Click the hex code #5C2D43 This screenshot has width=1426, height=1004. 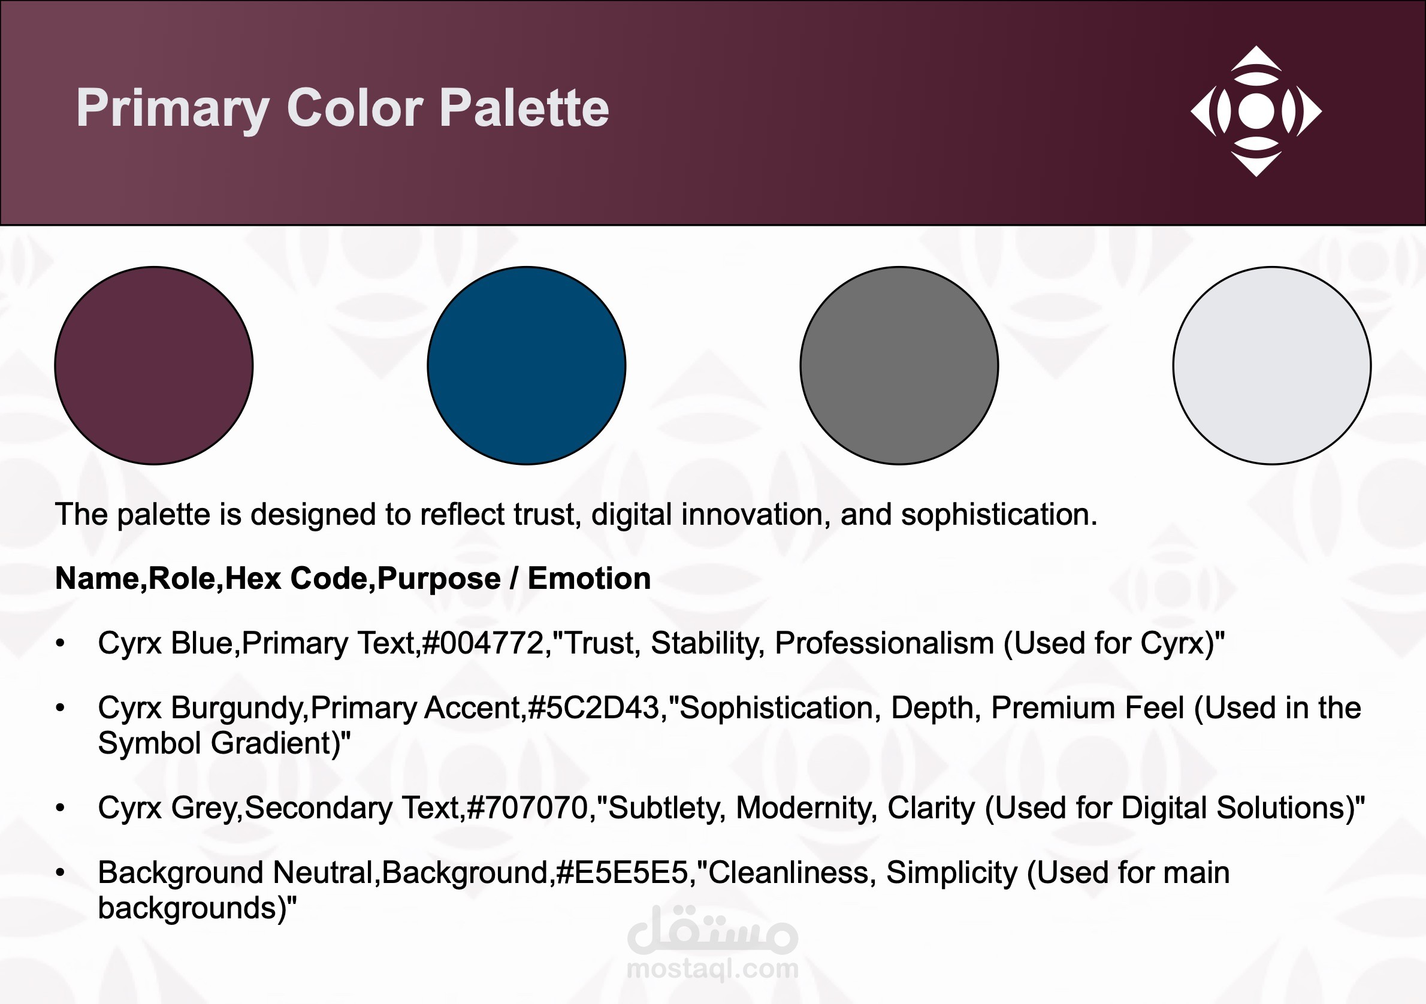[x=593, y=708]
